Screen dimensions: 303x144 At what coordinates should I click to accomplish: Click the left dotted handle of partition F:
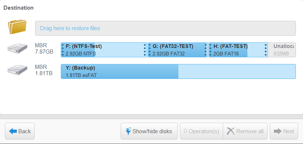pyautogui.click(x=62, y=50)
